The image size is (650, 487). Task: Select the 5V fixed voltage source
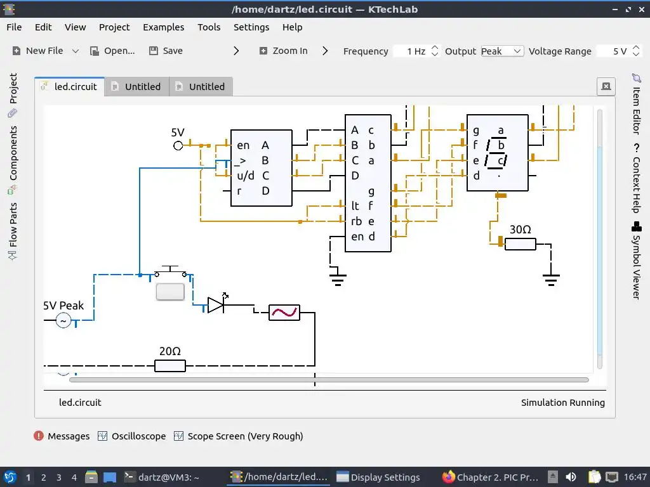pos(178,145)
